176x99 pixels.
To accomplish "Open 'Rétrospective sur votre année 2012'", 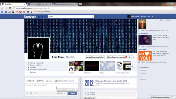I will [x=111, y=81].
